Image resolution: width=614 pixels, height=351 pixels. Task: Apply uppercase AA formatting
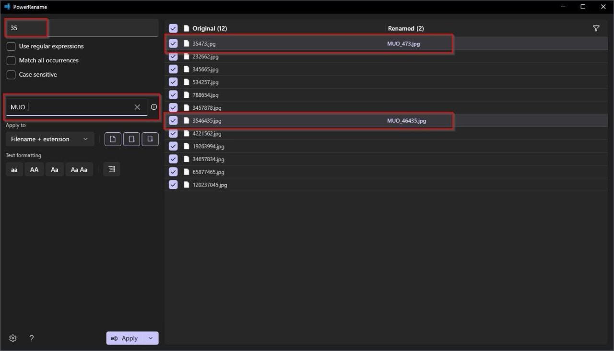[34, 169]
